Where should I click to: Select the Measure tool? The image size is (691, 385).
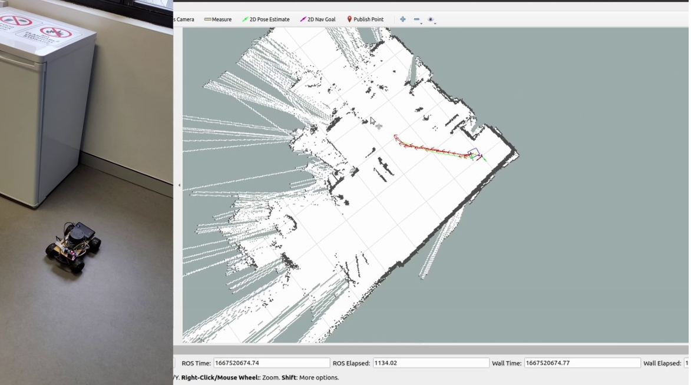click(217, 19)
